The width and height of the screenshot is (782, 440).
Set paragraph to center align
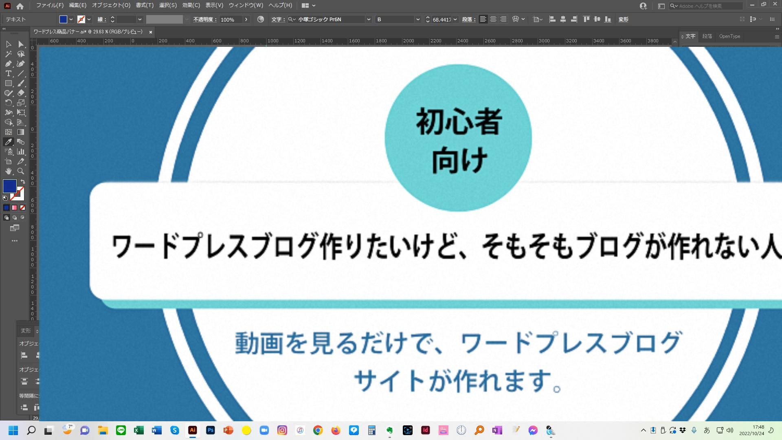pos(493,19)
